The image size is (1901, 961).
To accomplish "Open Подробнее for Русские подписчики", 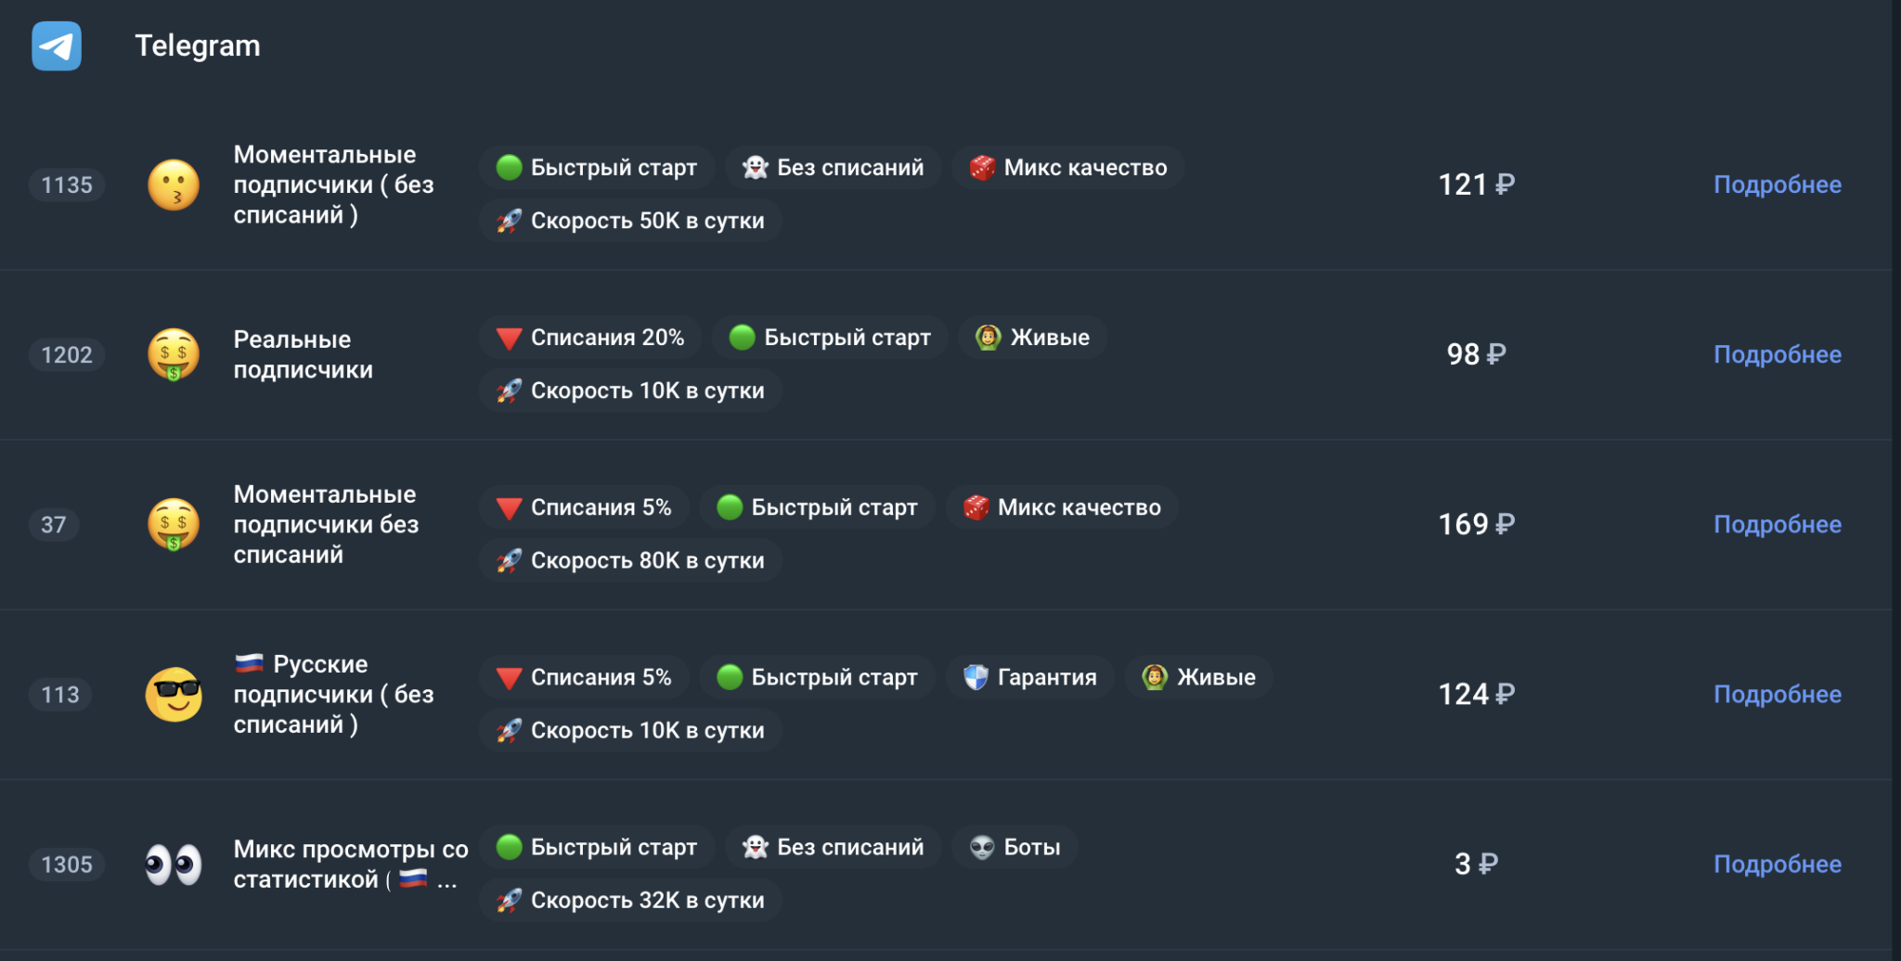I will click(1777, 694).
